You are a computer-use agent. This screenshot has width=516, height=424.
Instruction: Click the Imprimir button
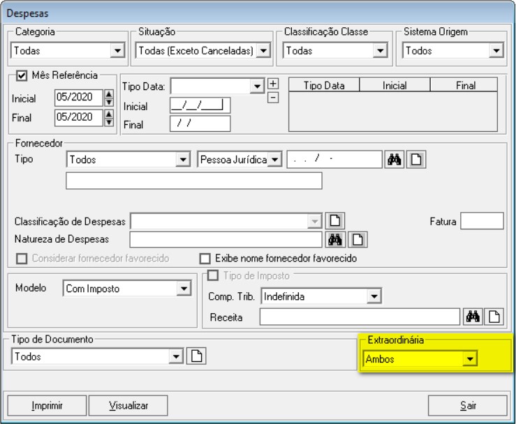47,406
